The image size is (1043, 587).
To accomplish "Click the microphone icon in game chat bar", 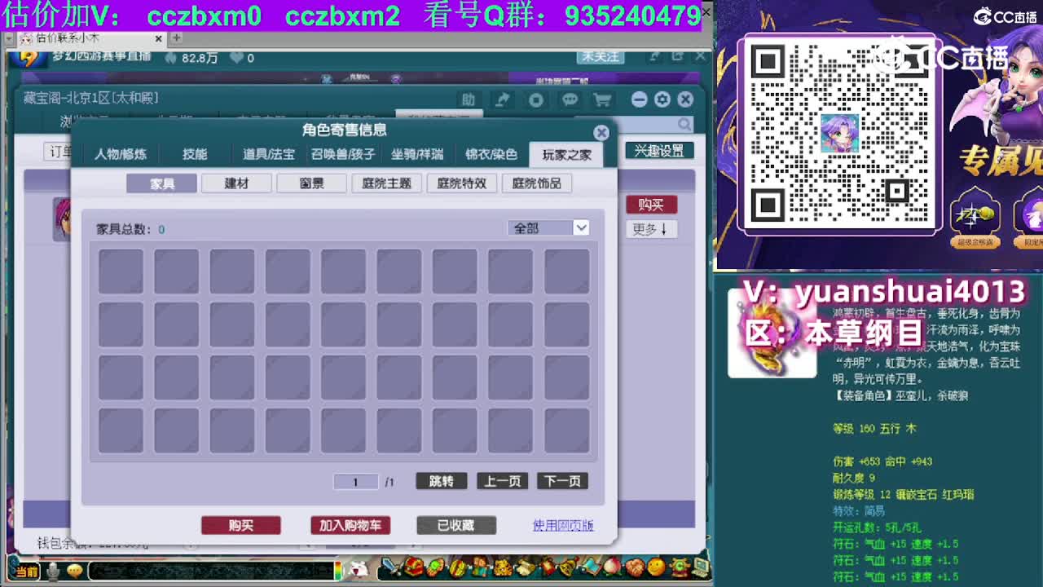I will (x=53, y=571).
